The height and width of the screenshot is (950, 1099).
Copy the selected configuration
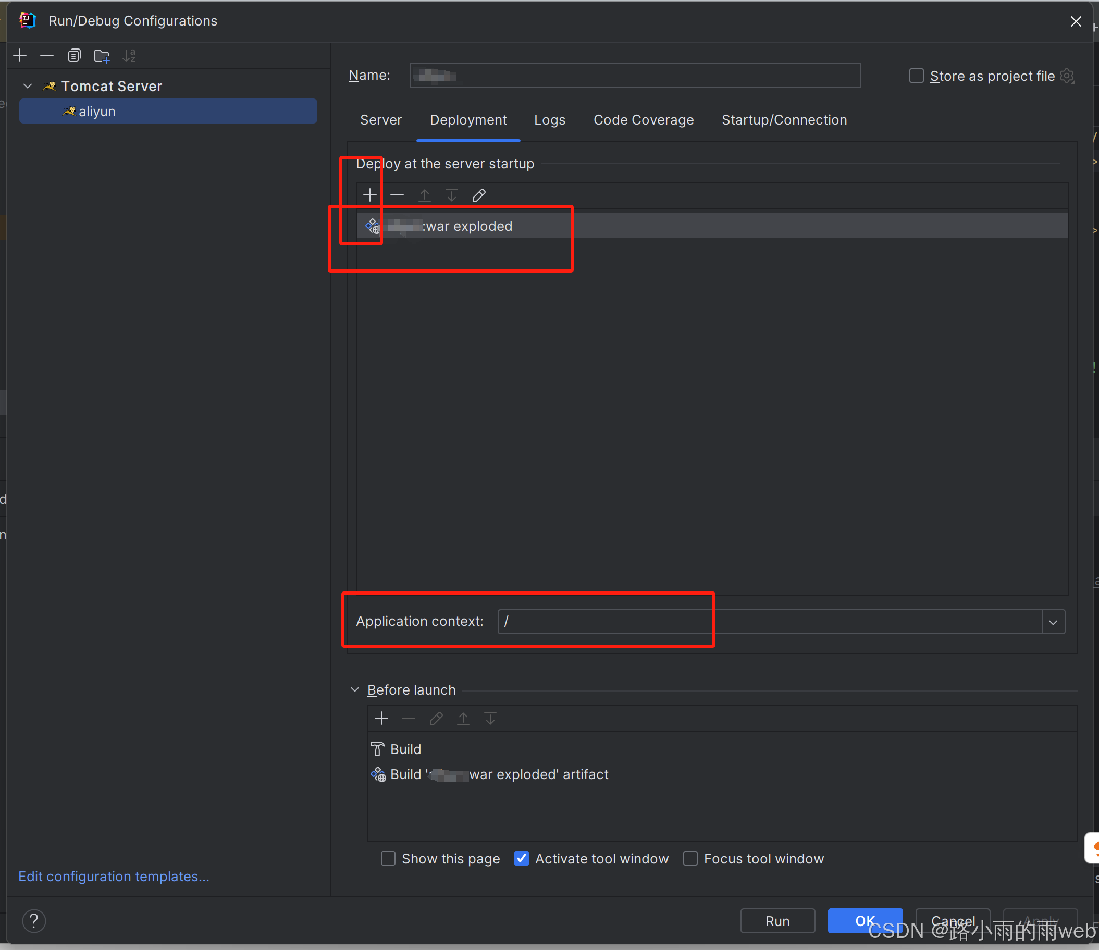[74, 56]
